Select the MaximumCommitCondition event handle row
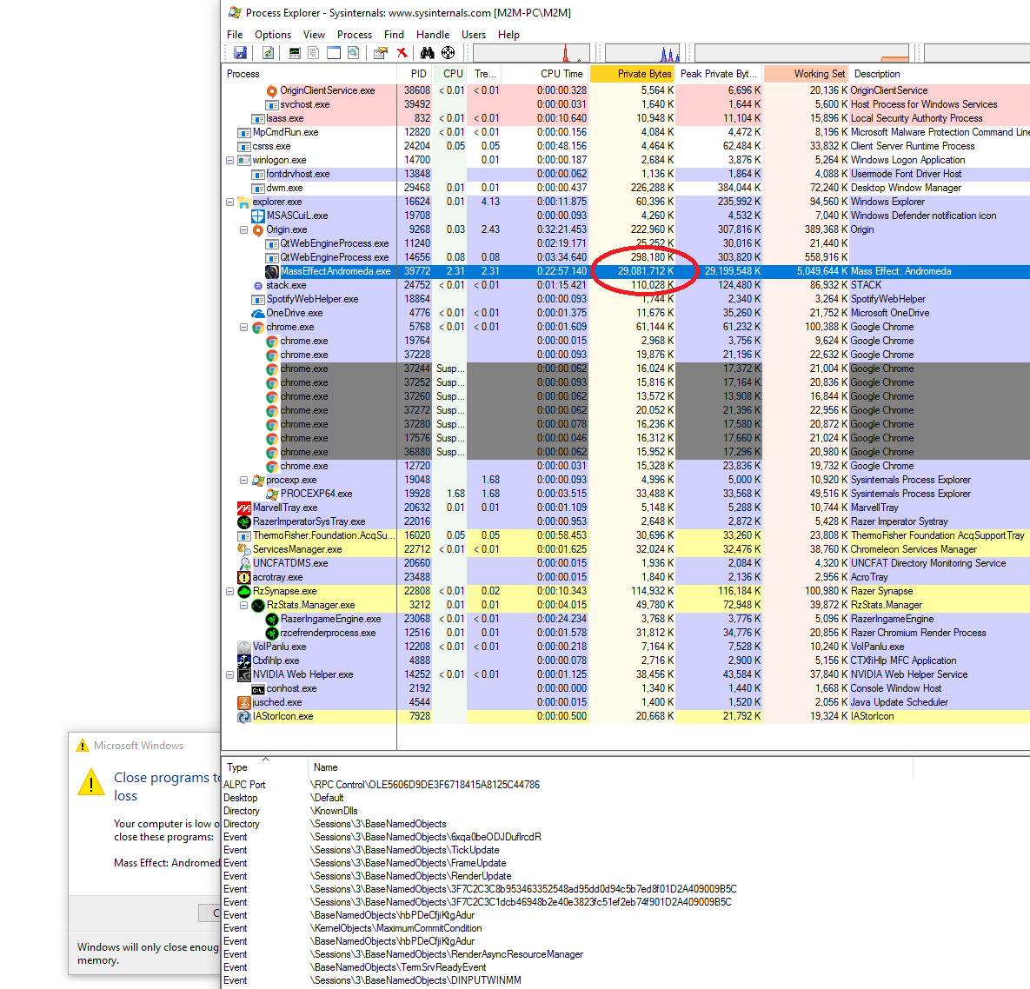Screen dimensions: 1030x989 [626, 928]
